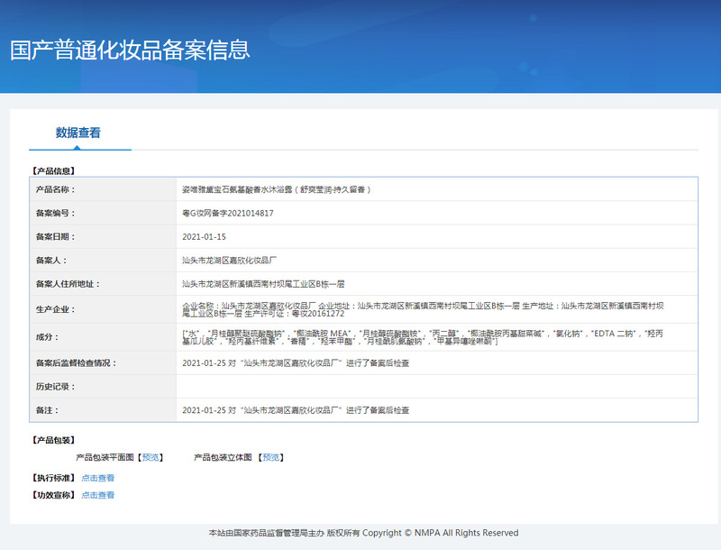Open 点击查看 link for 功效宣称
The width and height of the screenshot is (721, 550).
pos(98,495)
